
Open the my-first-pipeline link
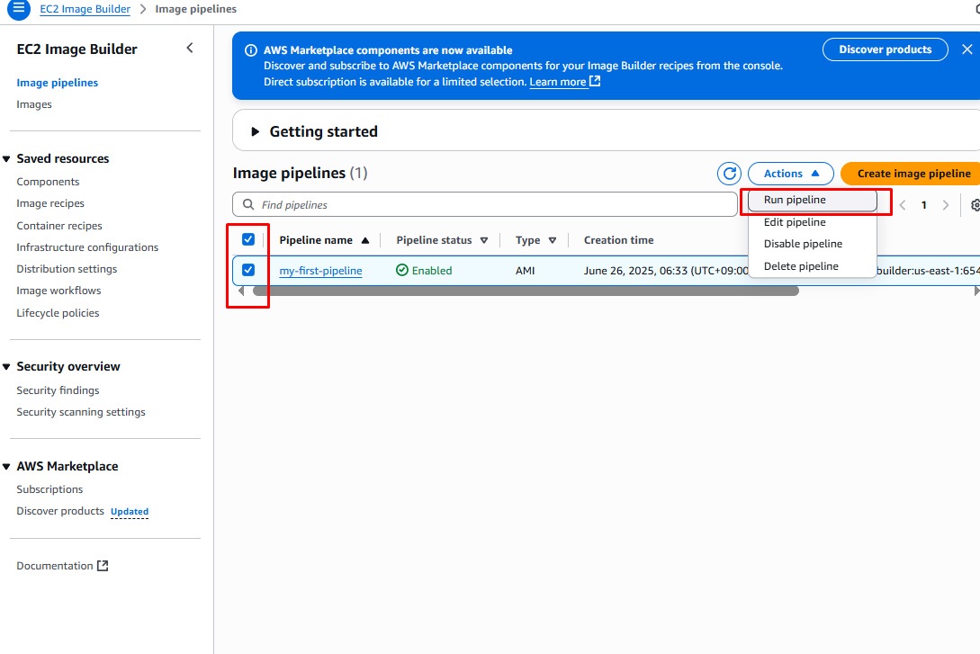click(x=320, y=271)
